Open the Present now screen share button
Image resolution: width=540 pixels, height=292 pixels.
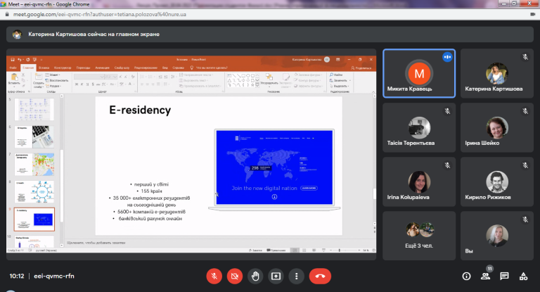[x=276, y=276]
